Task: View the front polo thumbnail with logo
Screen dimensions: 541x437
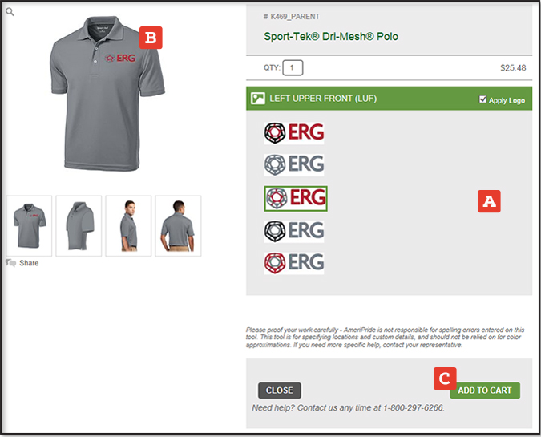Action: coord(30,226)
